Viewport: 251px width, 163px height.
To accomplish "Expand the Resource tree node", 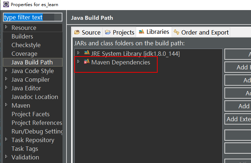I will click(6, 27).
